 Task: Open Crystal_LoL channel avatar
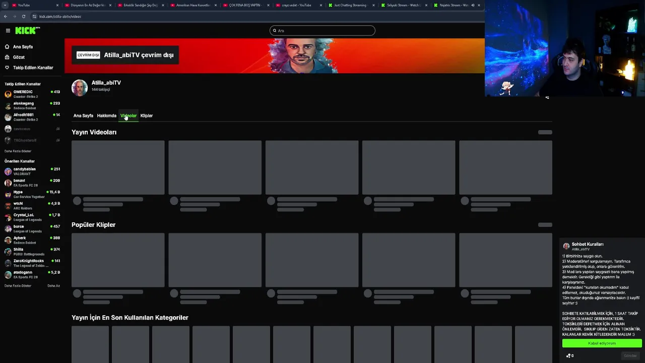tap(8, 217)
